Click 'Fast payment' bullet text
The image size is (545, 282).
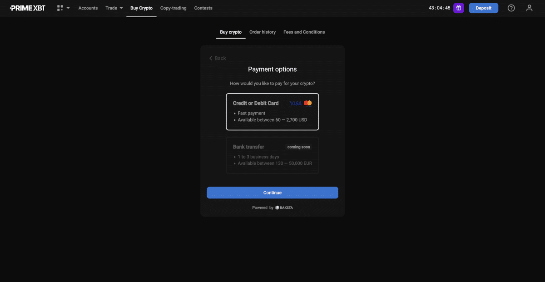(252, 113)
